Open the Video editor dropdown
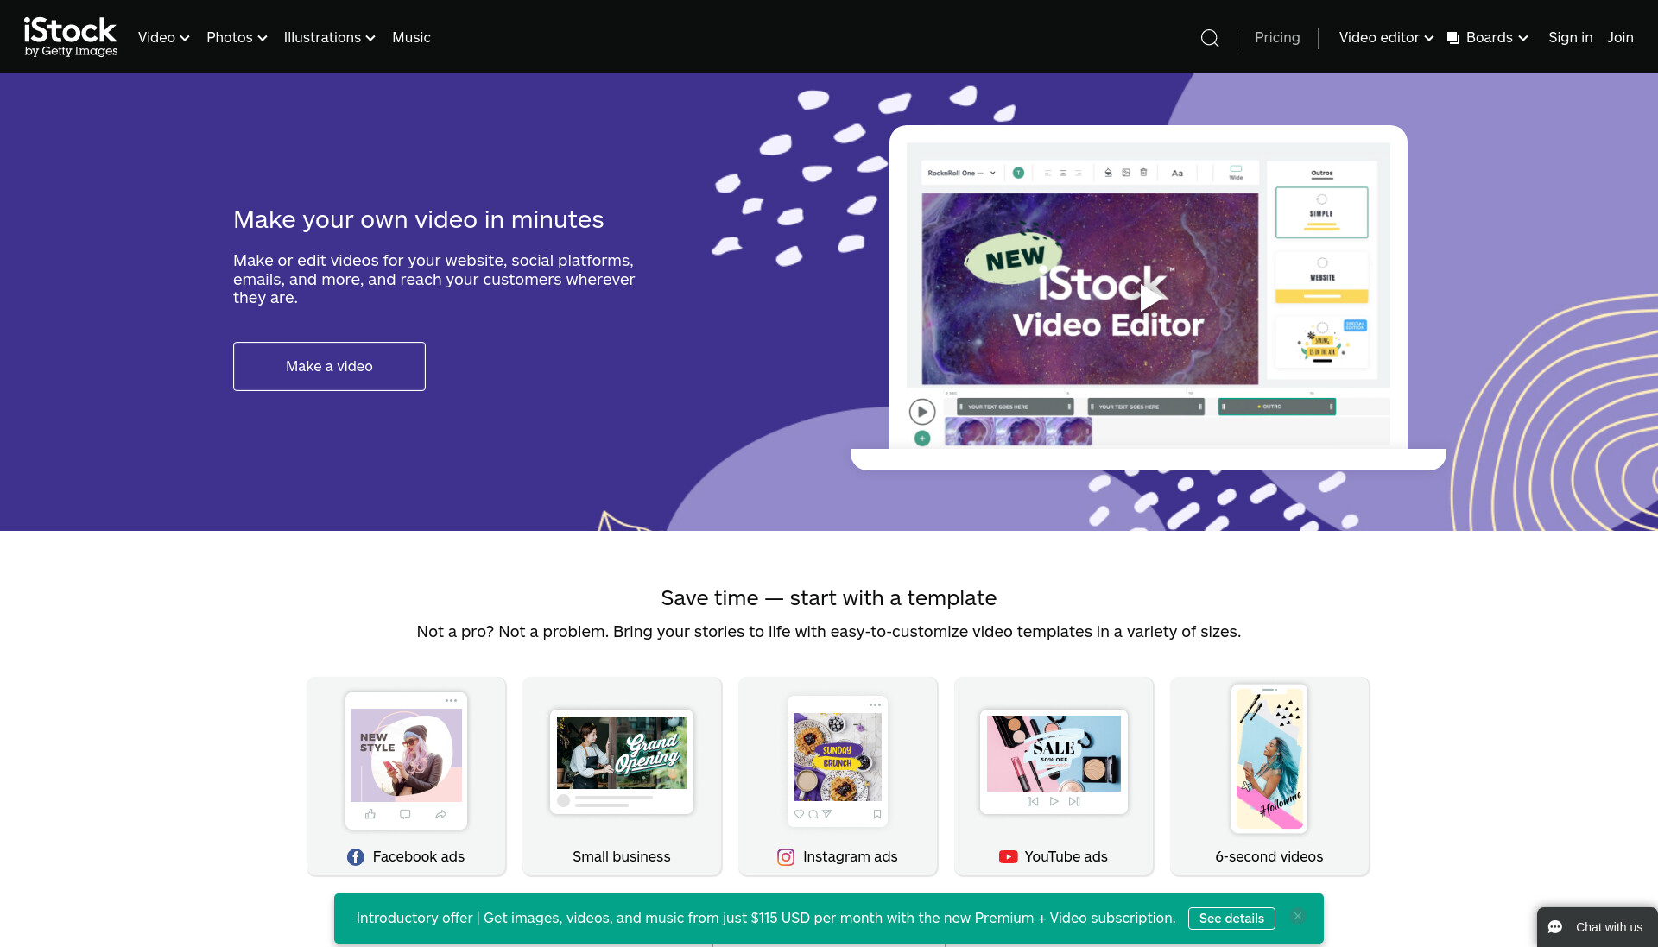The width and height of the screenshot is (1658, 947). point(1386,38)
